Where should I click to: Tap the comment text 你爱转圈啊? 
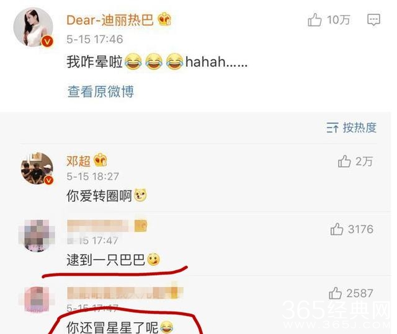click(x=99, y=196)
